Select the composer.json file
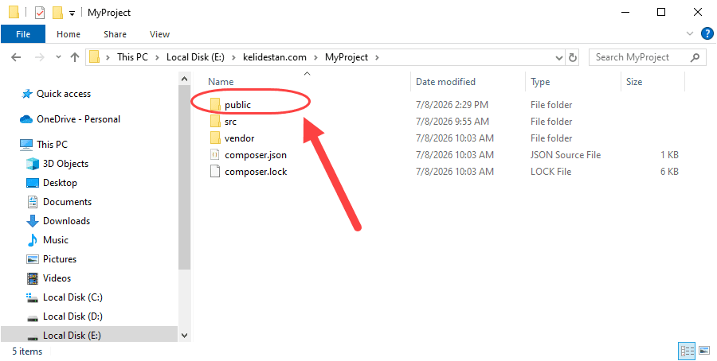717x361 pixels. pos(256,155)
